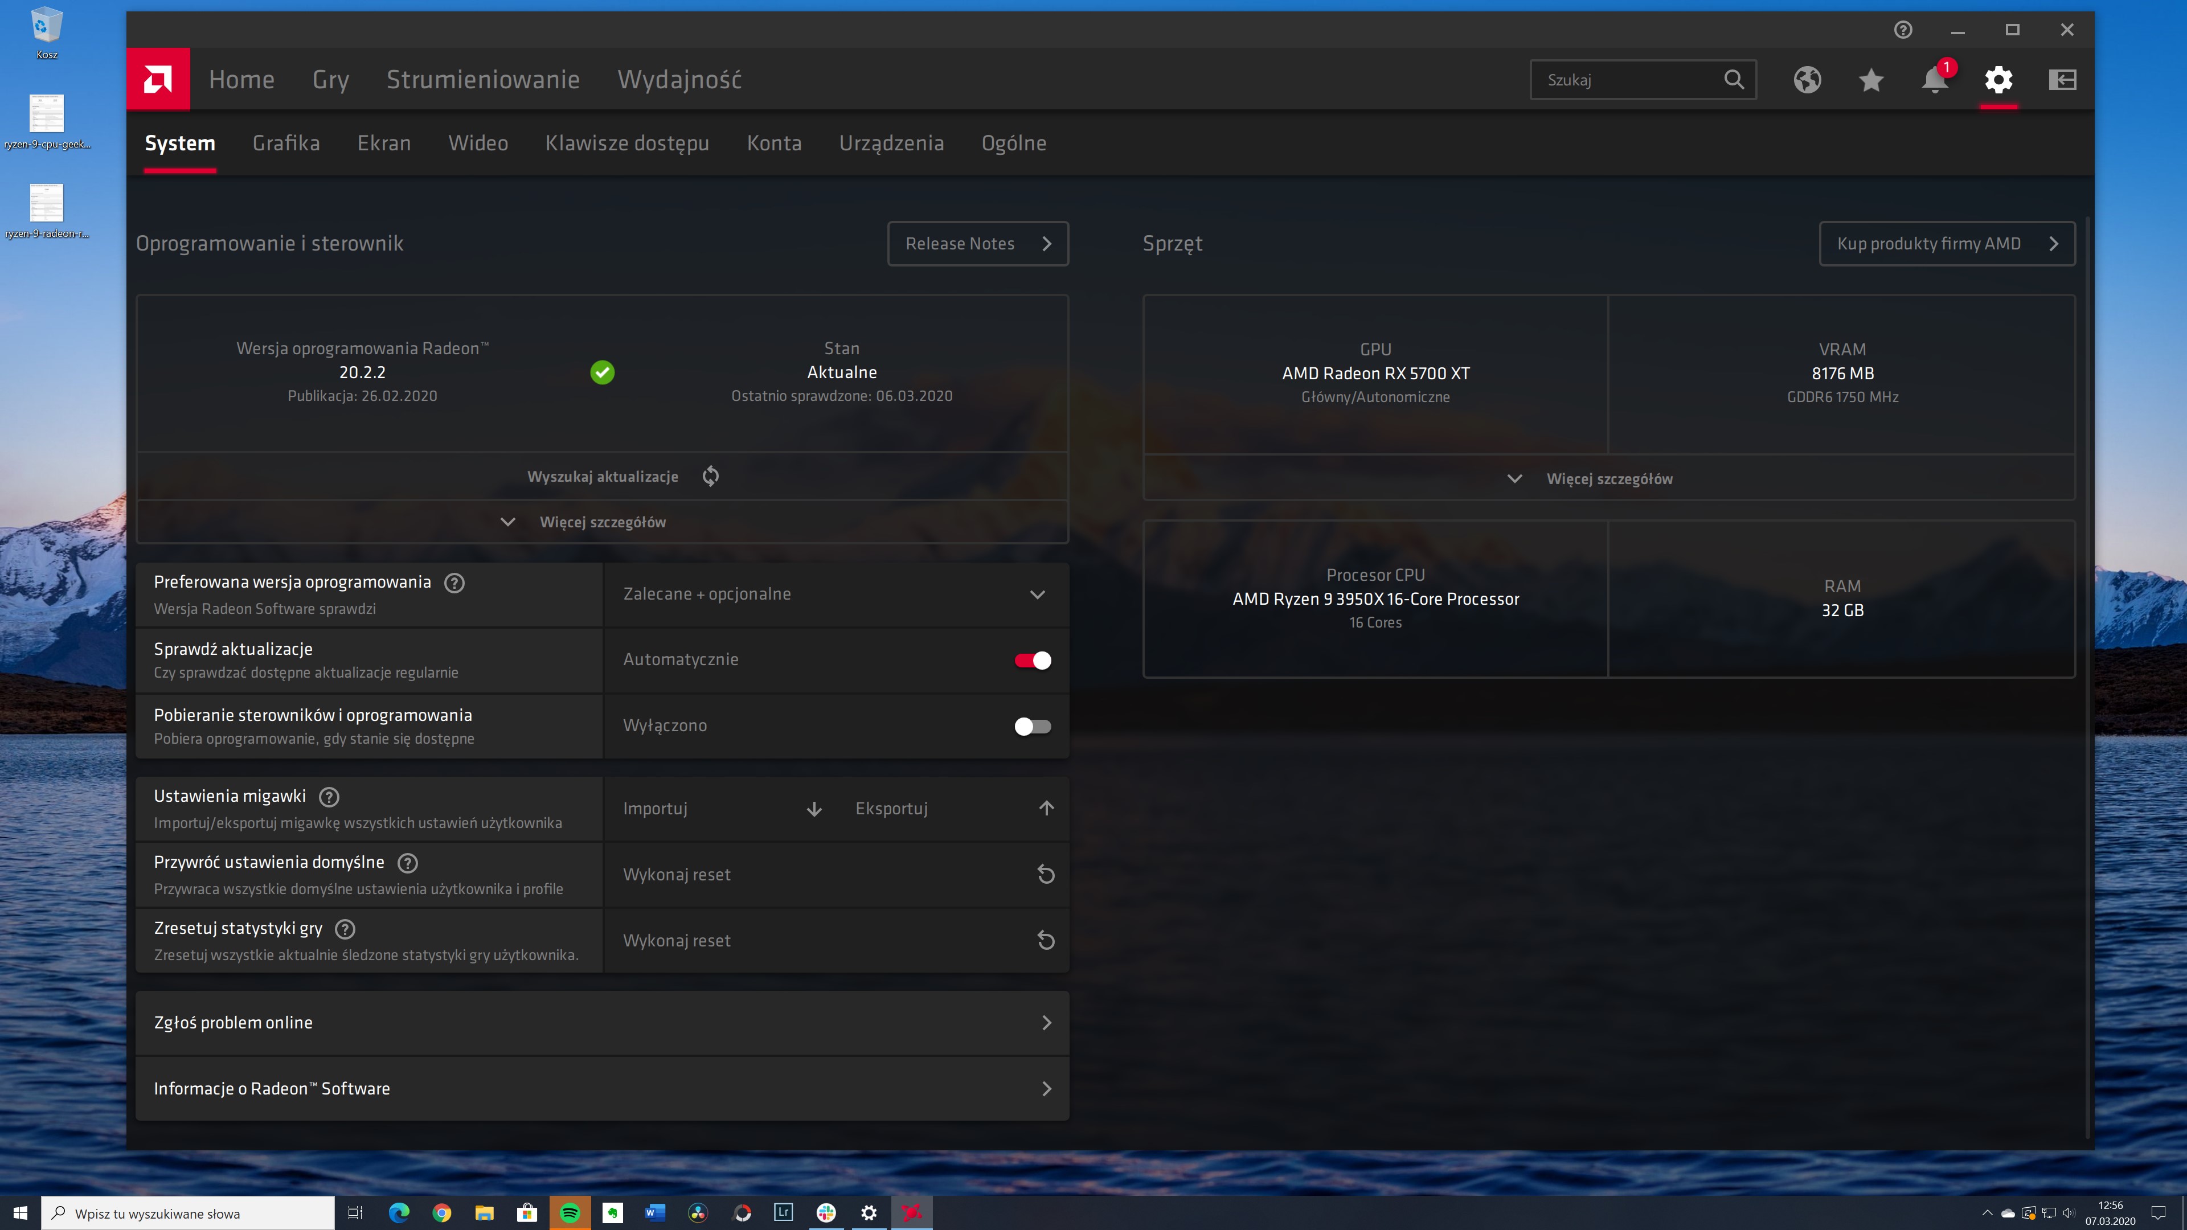Click the volume icon in system tray

[2068, 1213]
